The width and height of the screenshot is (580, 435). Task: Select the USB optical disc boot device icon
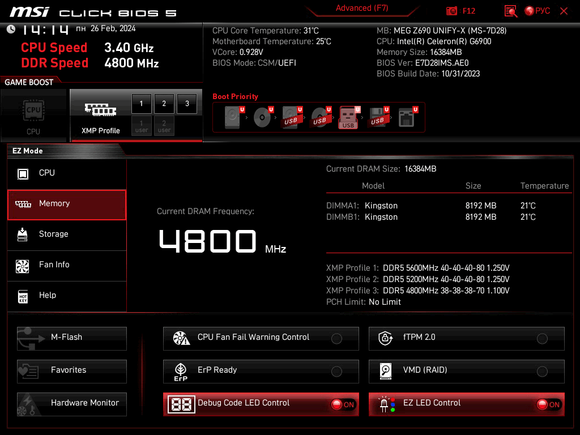[x=321, y=117]
